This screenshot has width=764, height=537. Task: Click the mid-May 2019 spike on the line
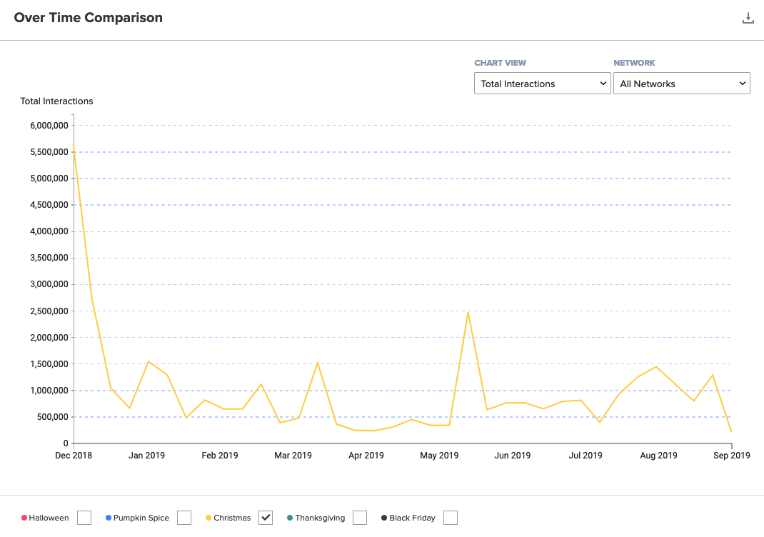coord(468,312)
